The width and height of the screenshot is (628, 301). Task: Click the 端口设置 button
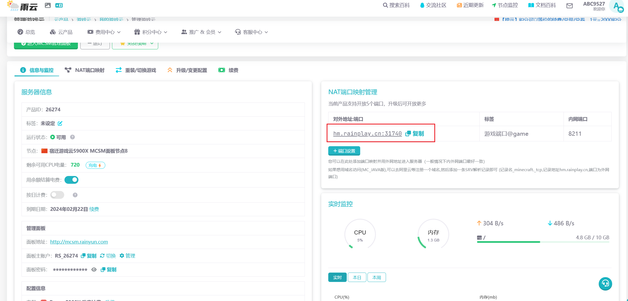pyautogui.click(x=344, y=151)
